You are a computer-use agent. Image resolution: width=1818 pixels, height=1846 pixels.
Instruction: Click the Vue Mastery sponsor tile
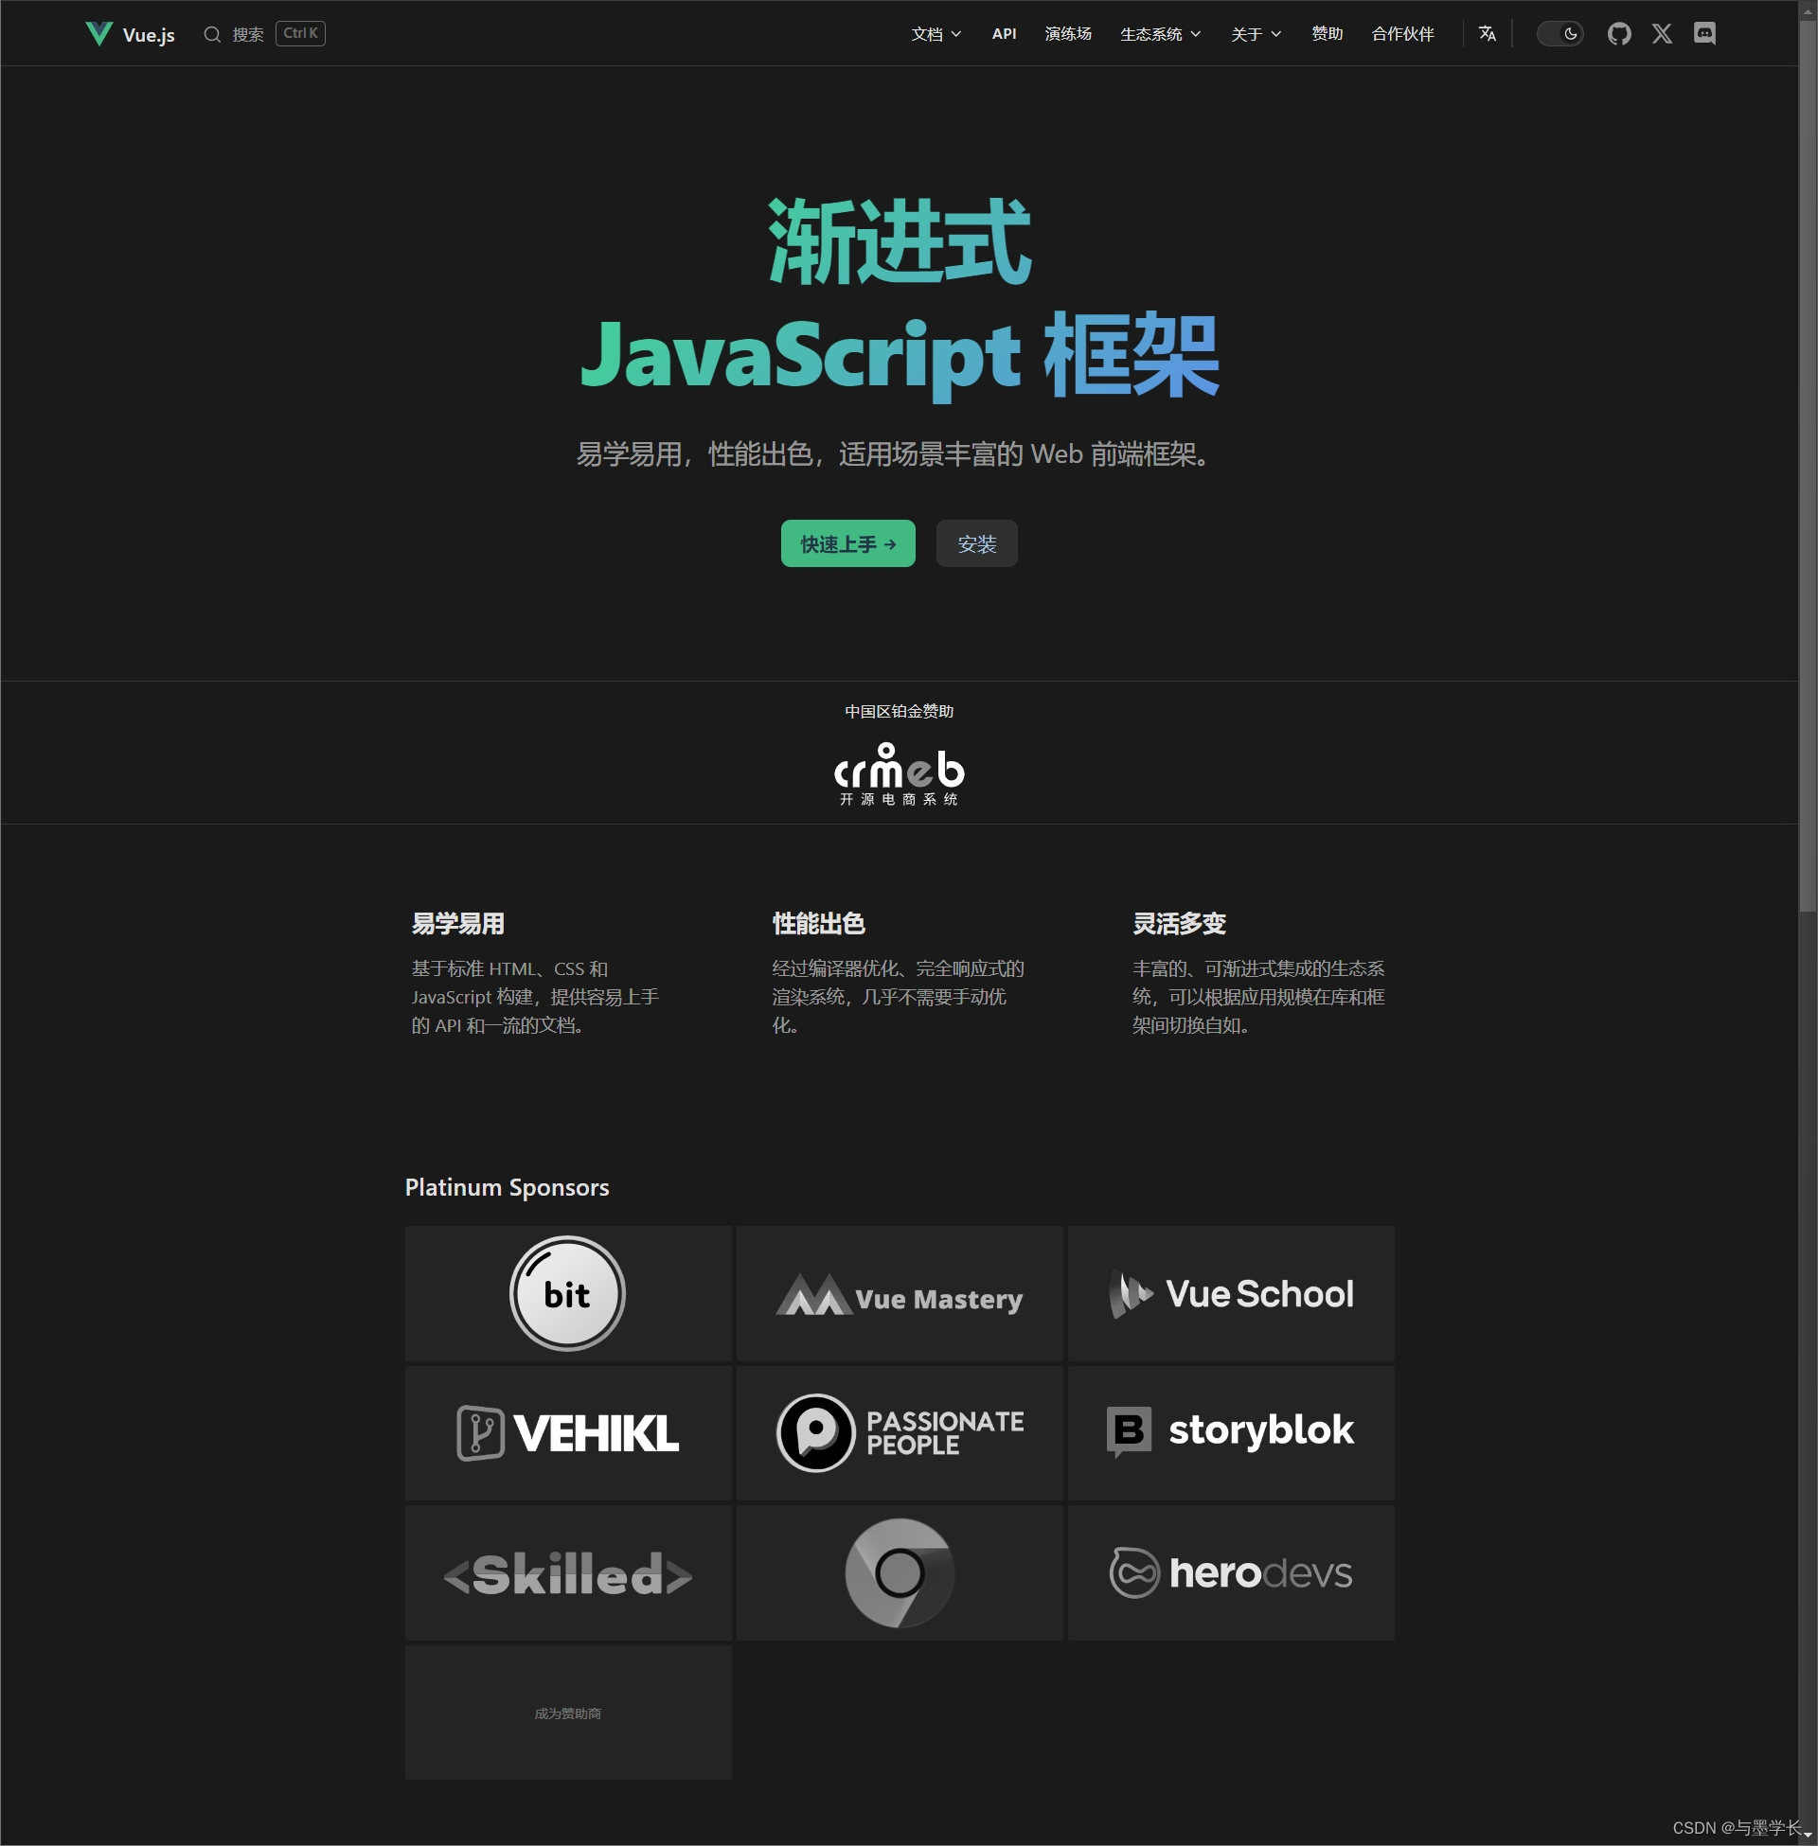click(899, 1293)
